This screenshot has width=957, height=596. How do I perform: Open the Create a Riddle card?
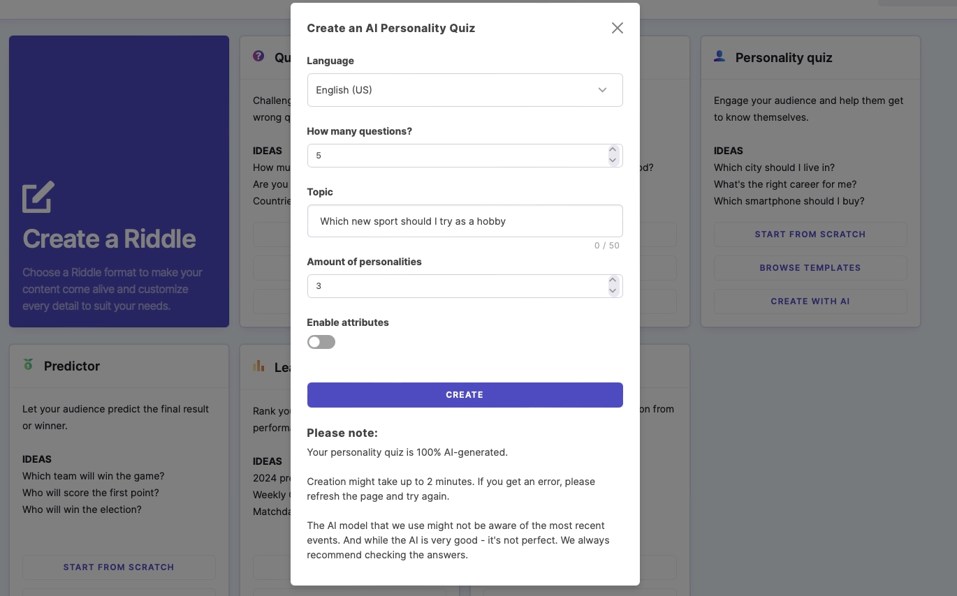click(x=119, y=181)
